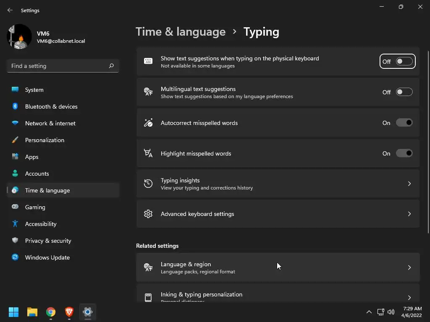
Task: Turn on Multilingual text suggestions
Action: pyautogui.click(x=404, y=92)
